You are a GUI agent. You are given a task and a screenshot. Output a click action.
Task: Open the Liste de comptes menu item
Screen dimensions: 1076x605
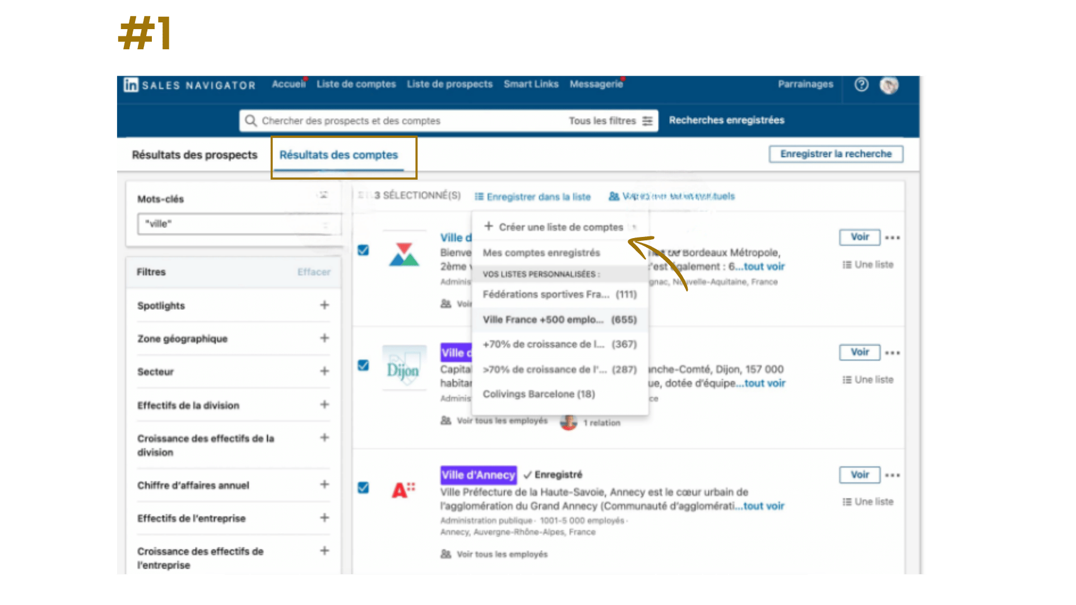[356, 84]
